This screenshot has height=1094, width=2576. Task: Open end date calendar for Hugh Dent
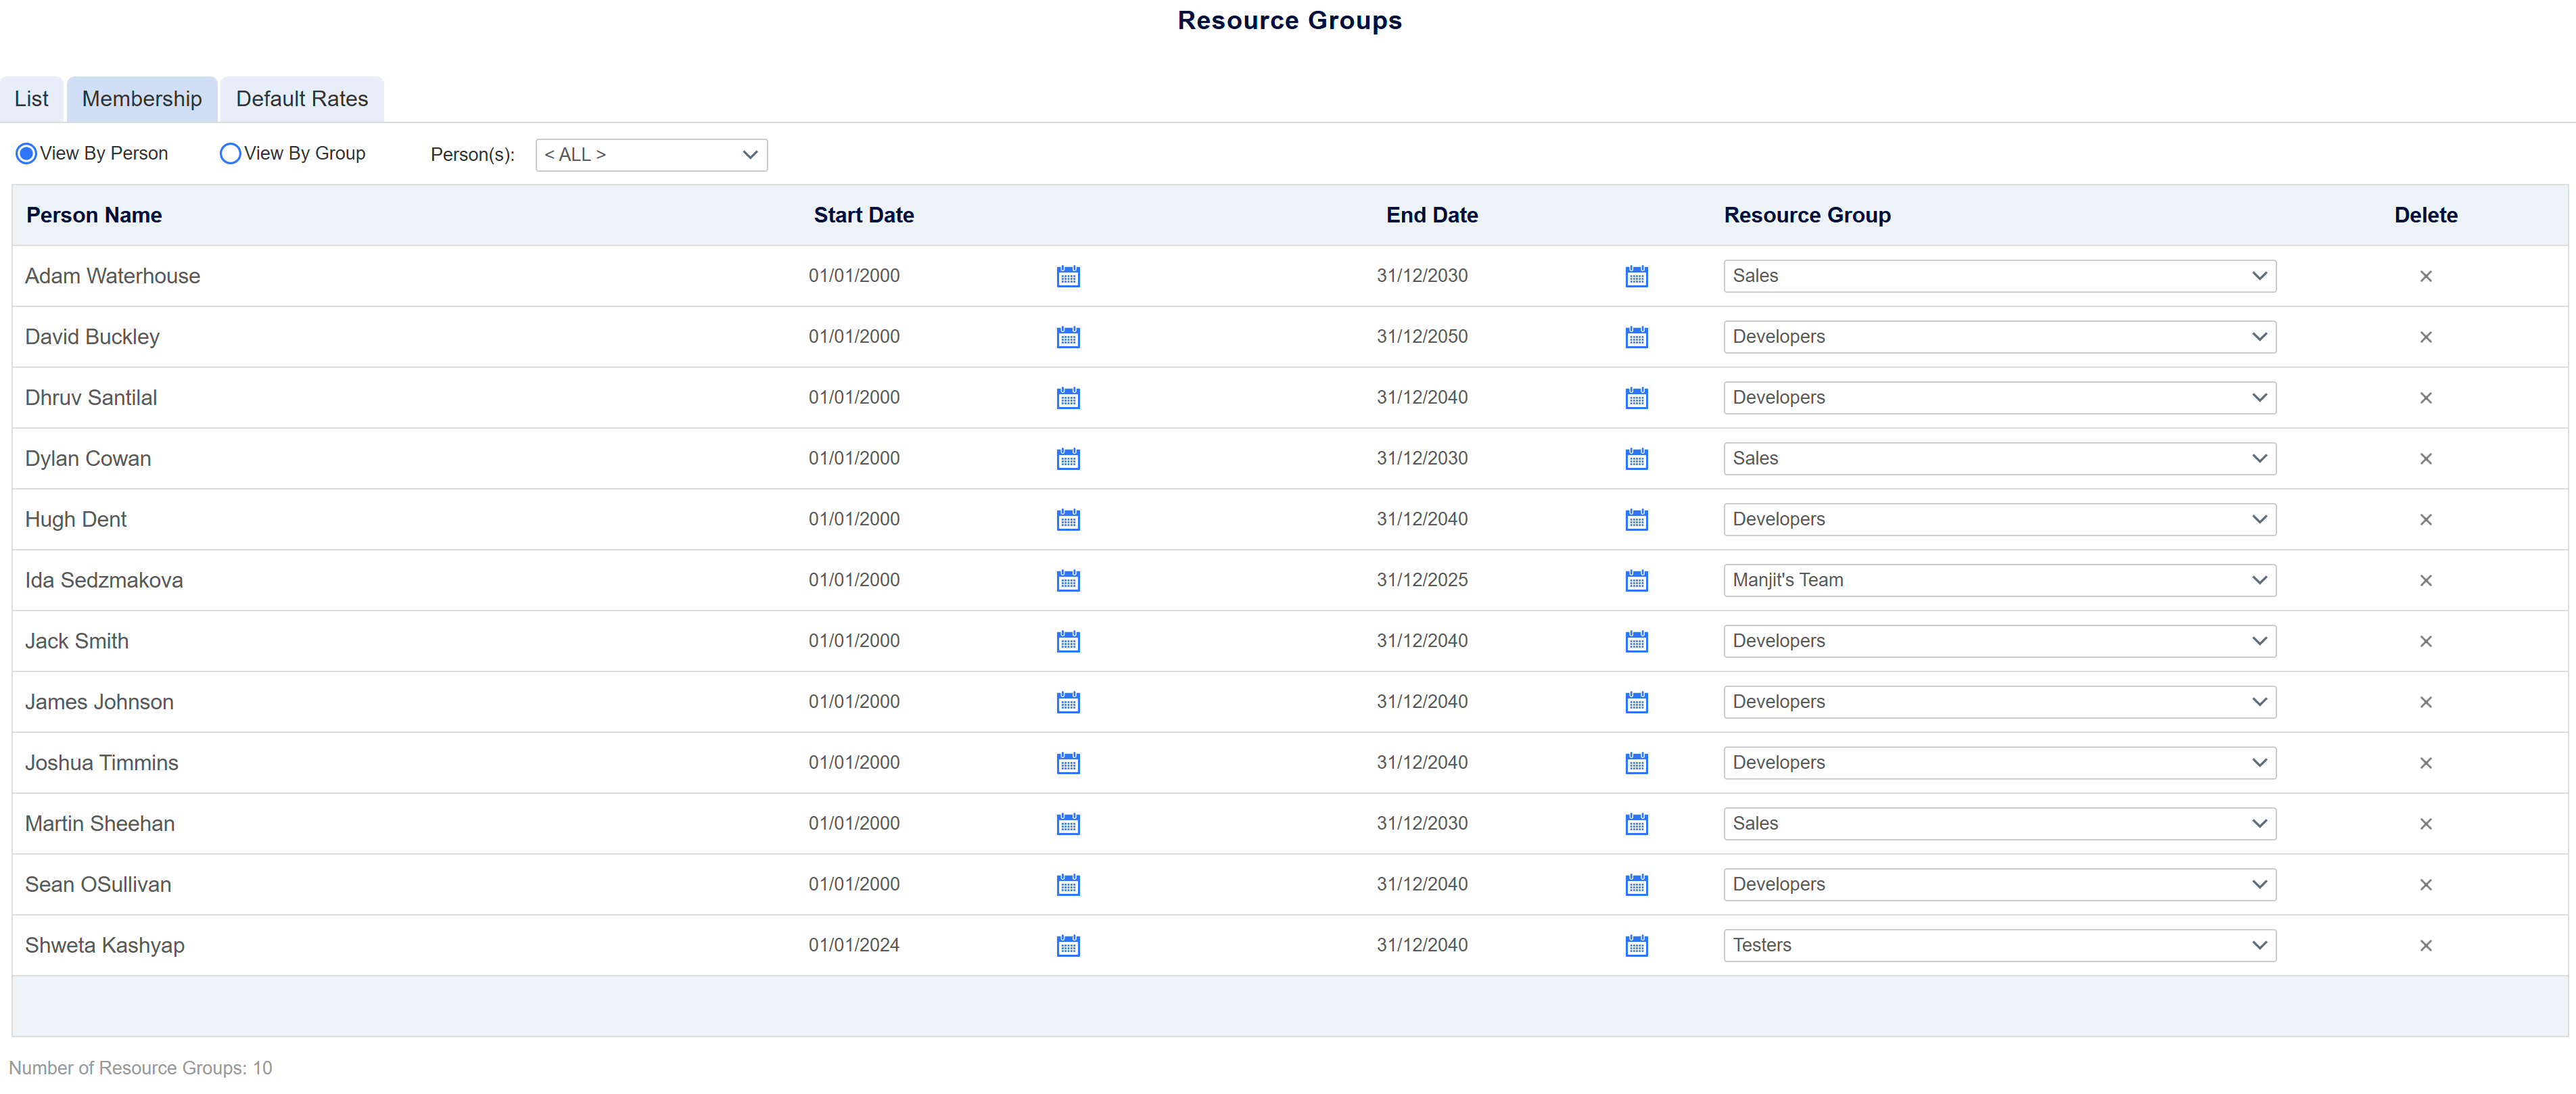1636,519
